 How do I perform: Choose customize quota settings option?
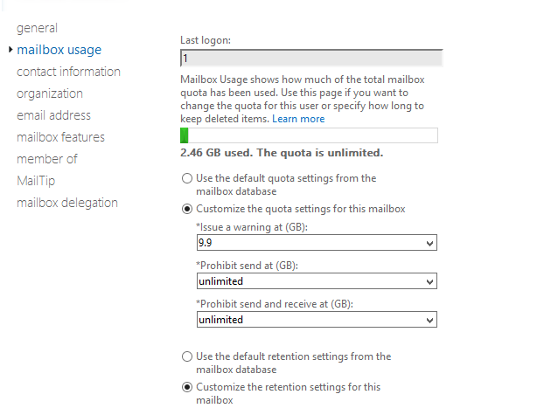186,209
